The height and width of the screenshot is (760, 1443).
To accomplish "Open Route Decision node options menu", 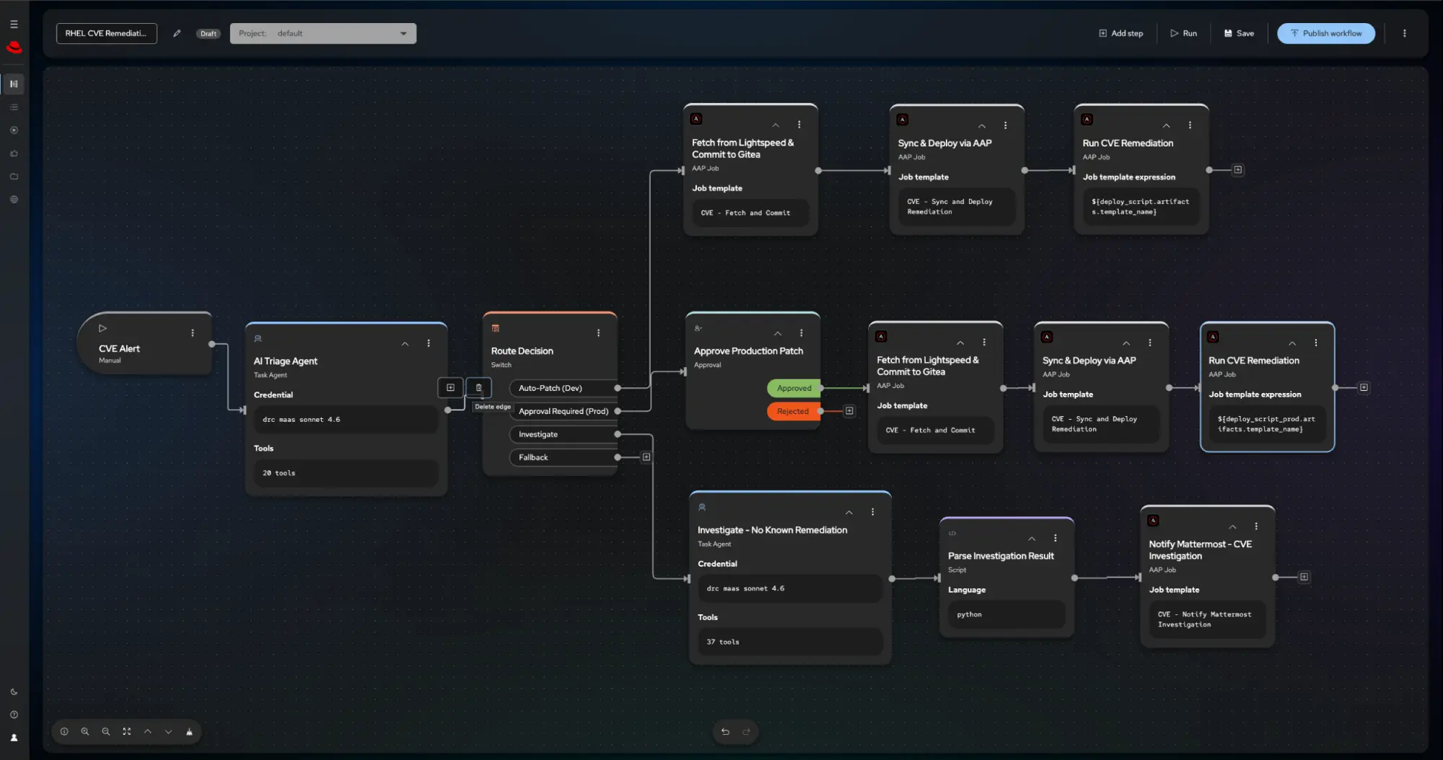I will coord(598,333).
